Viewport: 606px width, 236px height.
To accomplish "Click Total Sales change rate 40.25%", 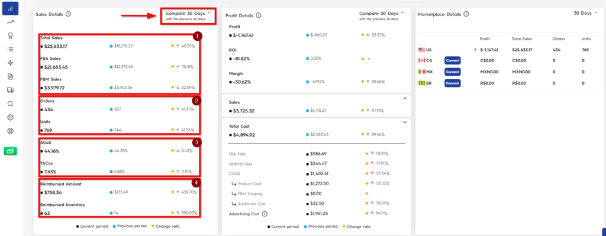I will click(189, 46).
